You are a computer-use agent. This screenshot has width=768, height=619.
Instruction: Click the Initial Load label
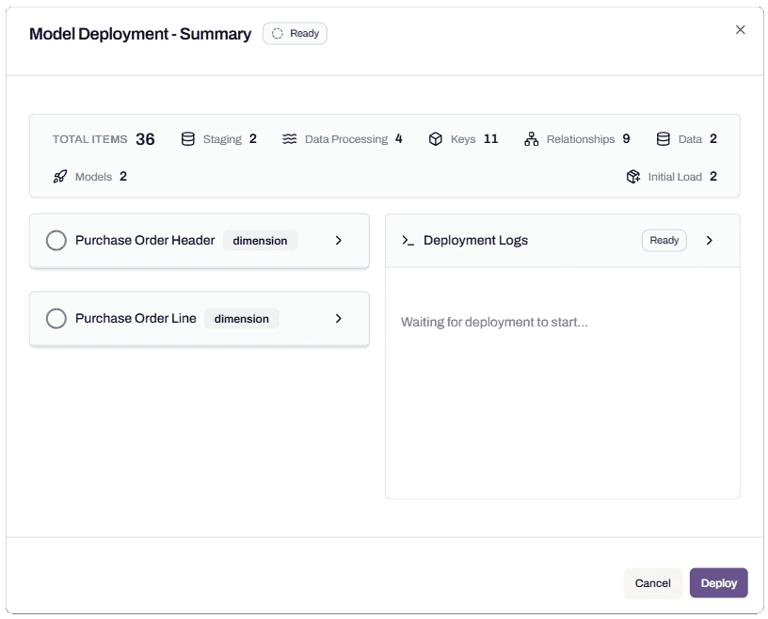tap(675, 177)
